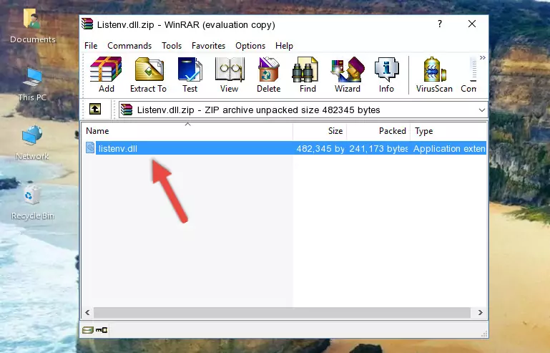Click the key password icon in status bar
Screen dimensions: 550x353
point(102,330)
